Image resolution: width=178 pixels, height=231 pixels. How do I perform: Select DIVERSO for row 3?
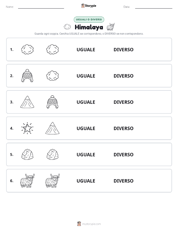[124, 102]
